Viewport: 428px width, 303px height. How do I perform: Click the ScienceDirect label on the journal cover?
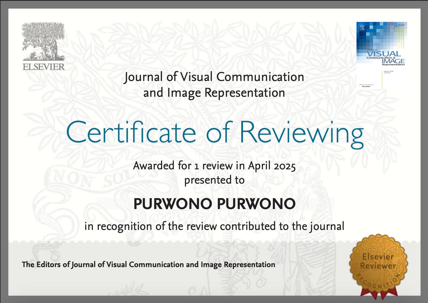click(x=366, y=86)
